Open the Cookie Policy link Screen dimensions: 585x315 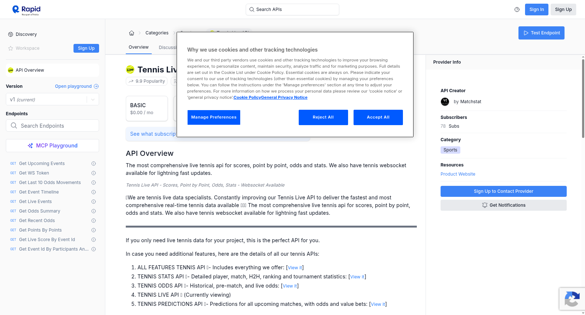tap(247, 97)
